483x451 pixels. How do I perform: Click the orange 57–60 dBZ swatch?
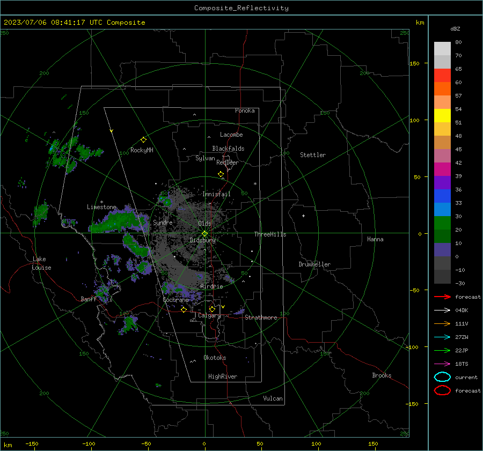(442, 89)
